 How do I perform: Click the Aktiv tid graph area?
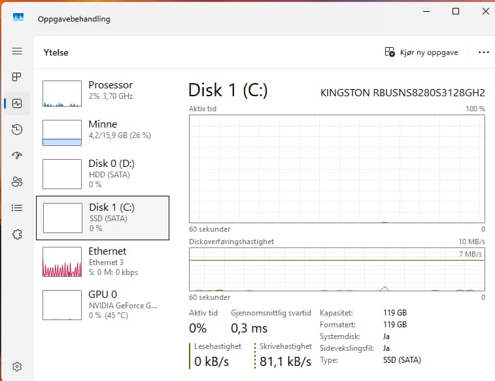(337, 169)
